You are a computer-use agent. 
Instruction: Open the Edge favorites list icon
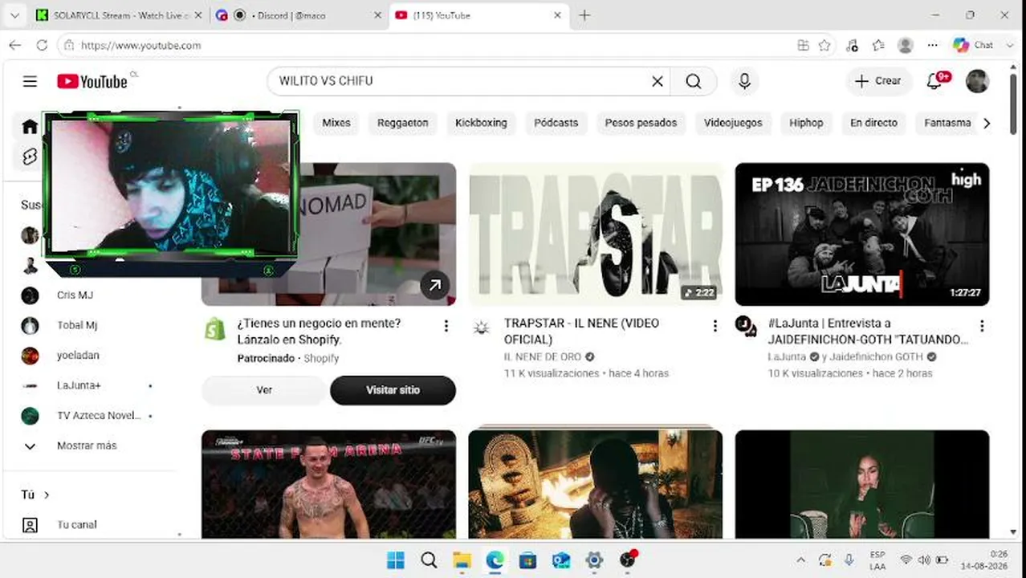tap(878, 46)
